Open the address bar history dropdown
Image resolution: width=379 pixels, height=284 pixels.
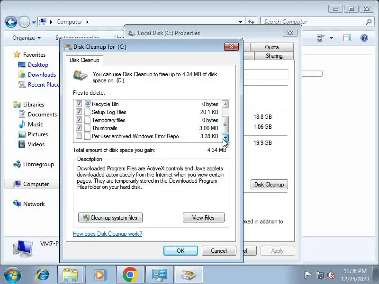click(240, 22)
